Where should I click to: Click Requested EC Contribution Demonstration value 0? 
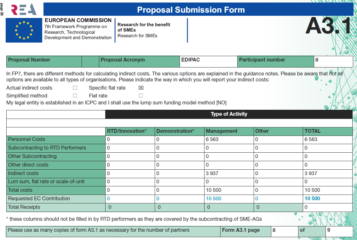pos(158,199)
